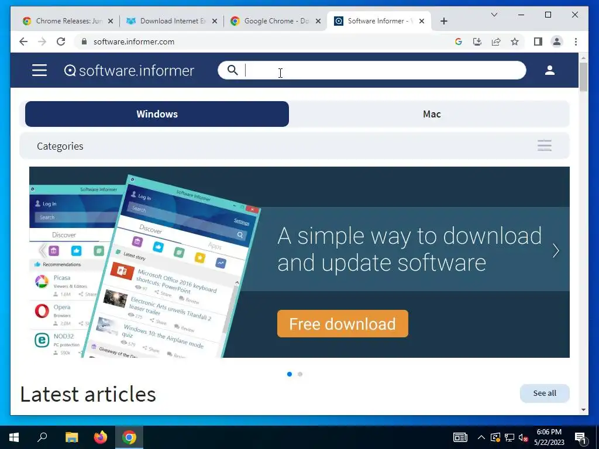
Task: Open the notification center icon
Action: (x=580, y=438)
